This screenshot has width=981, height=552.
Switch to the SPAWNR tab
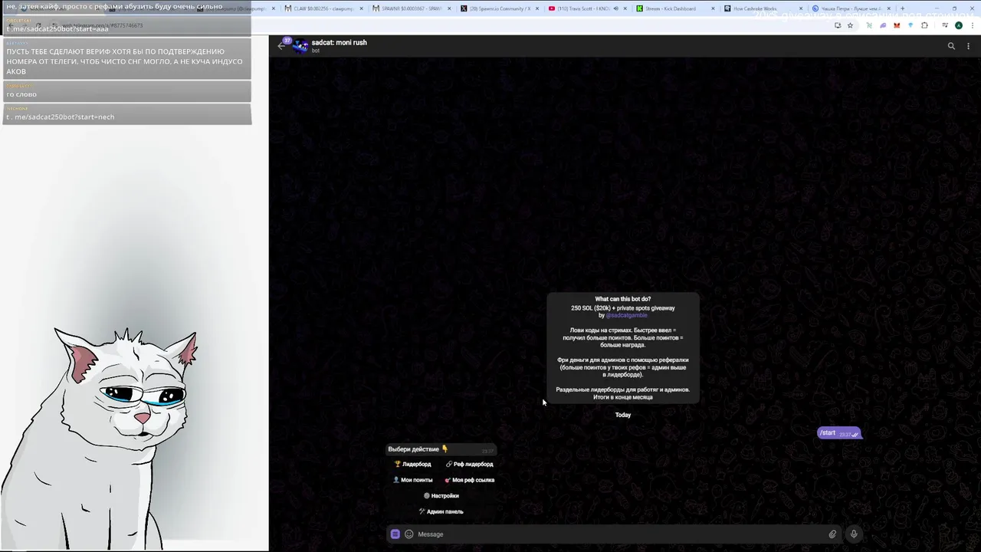(x=412, y=8)
